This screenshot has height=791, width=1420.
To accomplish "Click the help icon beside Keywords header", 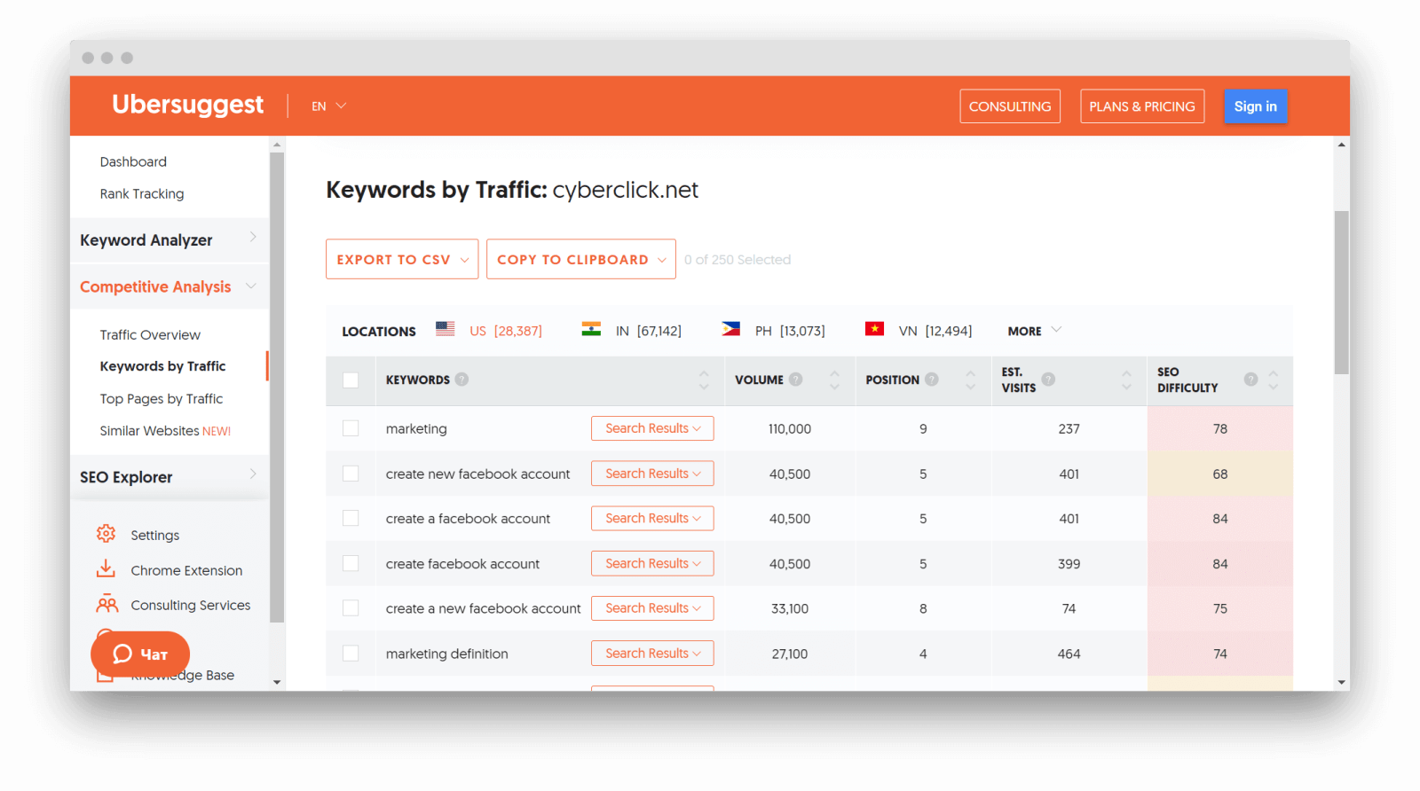I will tap(461, 380).
